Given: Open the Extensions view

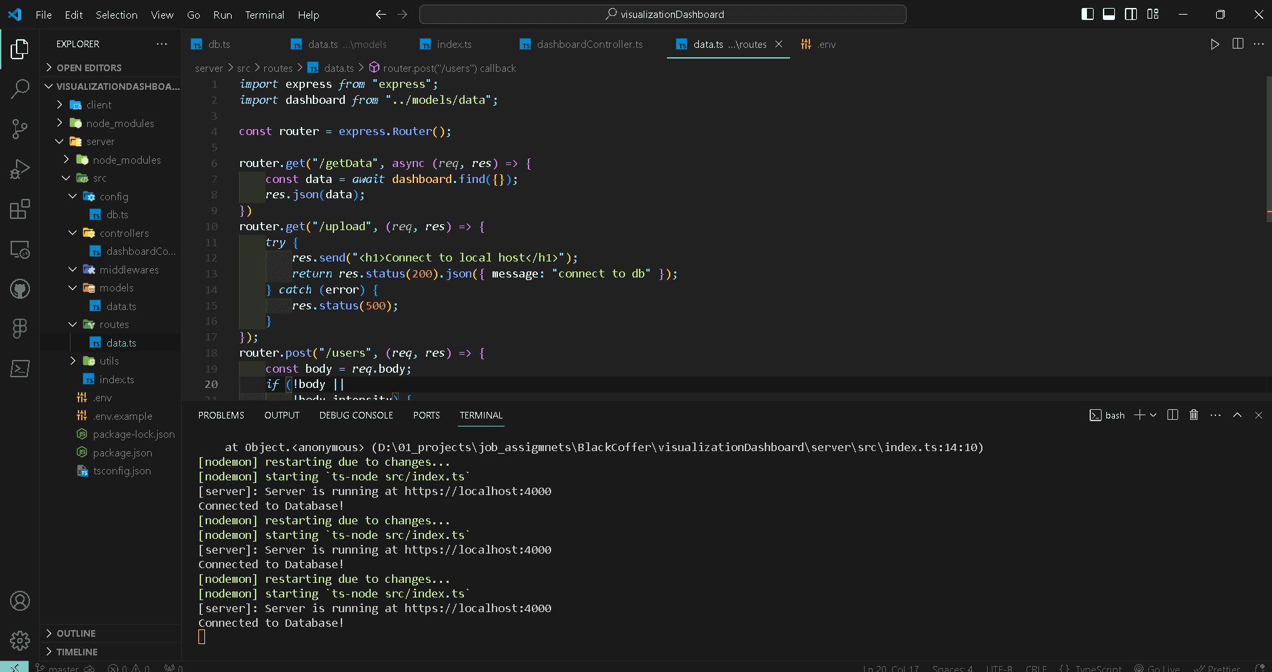Looking at the screenshot, I should [20, 210].
